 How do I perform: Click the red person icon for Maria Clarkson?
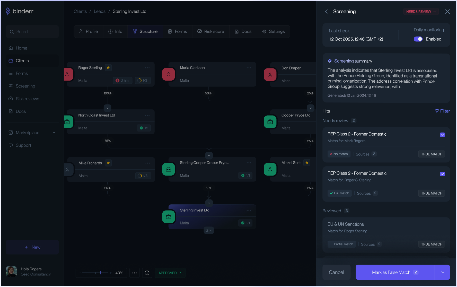pyautogui.click(x=169, y=74)
